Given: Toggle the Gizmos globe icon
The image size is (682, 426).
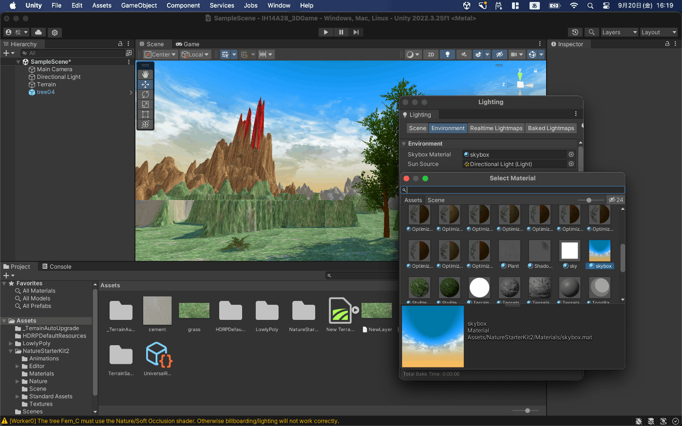Looking at the screenshot, I should tap(532, 55).
